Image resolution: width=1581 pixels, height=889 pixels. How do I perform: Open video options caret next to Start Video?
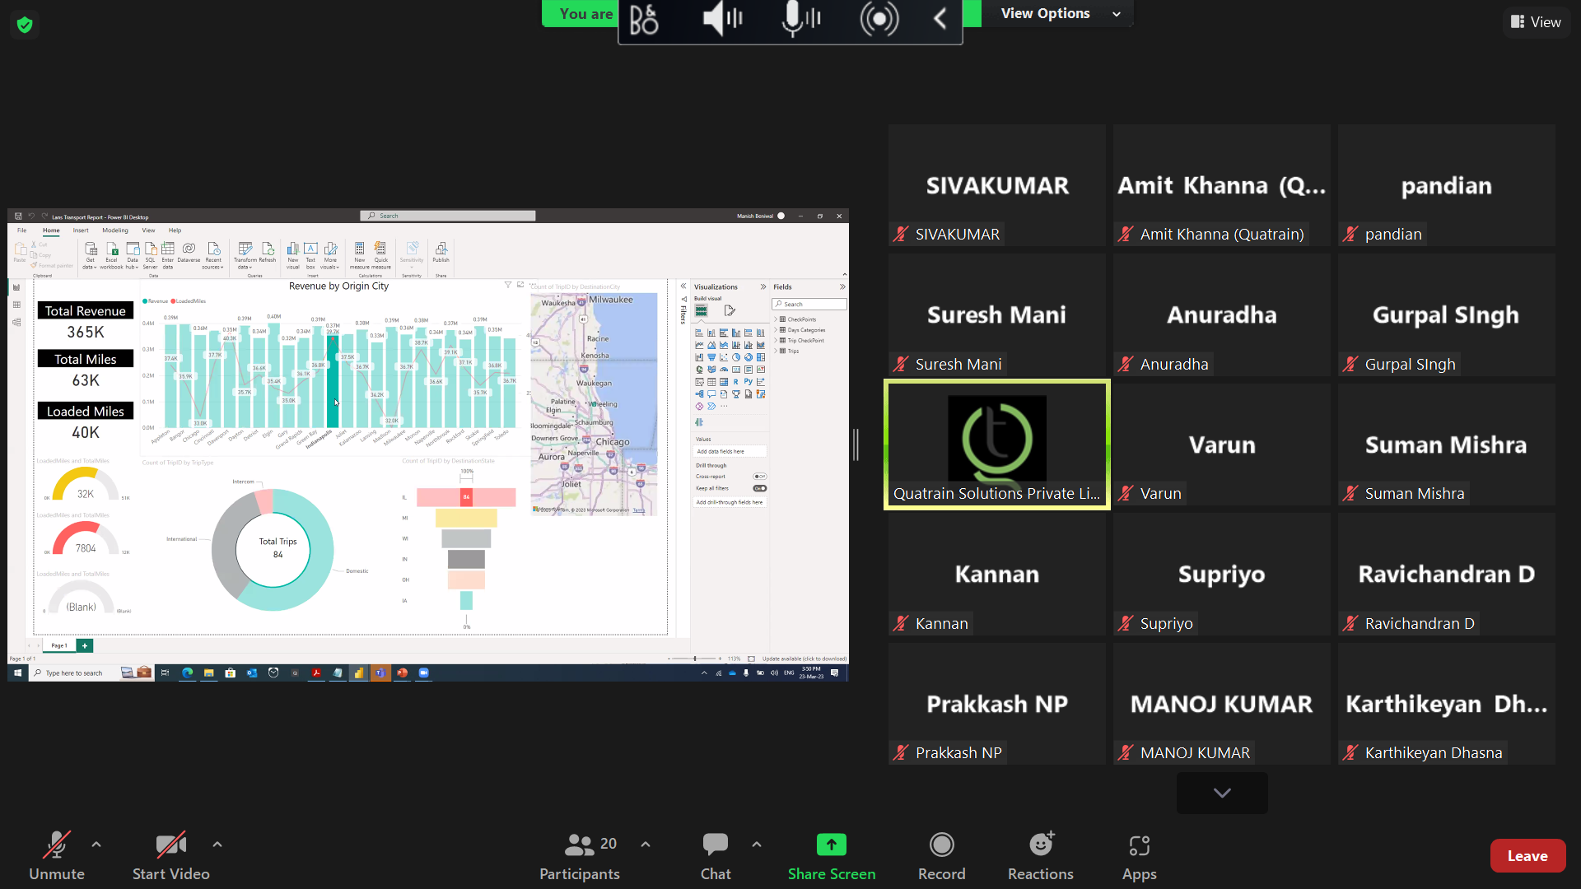[217, 845]
